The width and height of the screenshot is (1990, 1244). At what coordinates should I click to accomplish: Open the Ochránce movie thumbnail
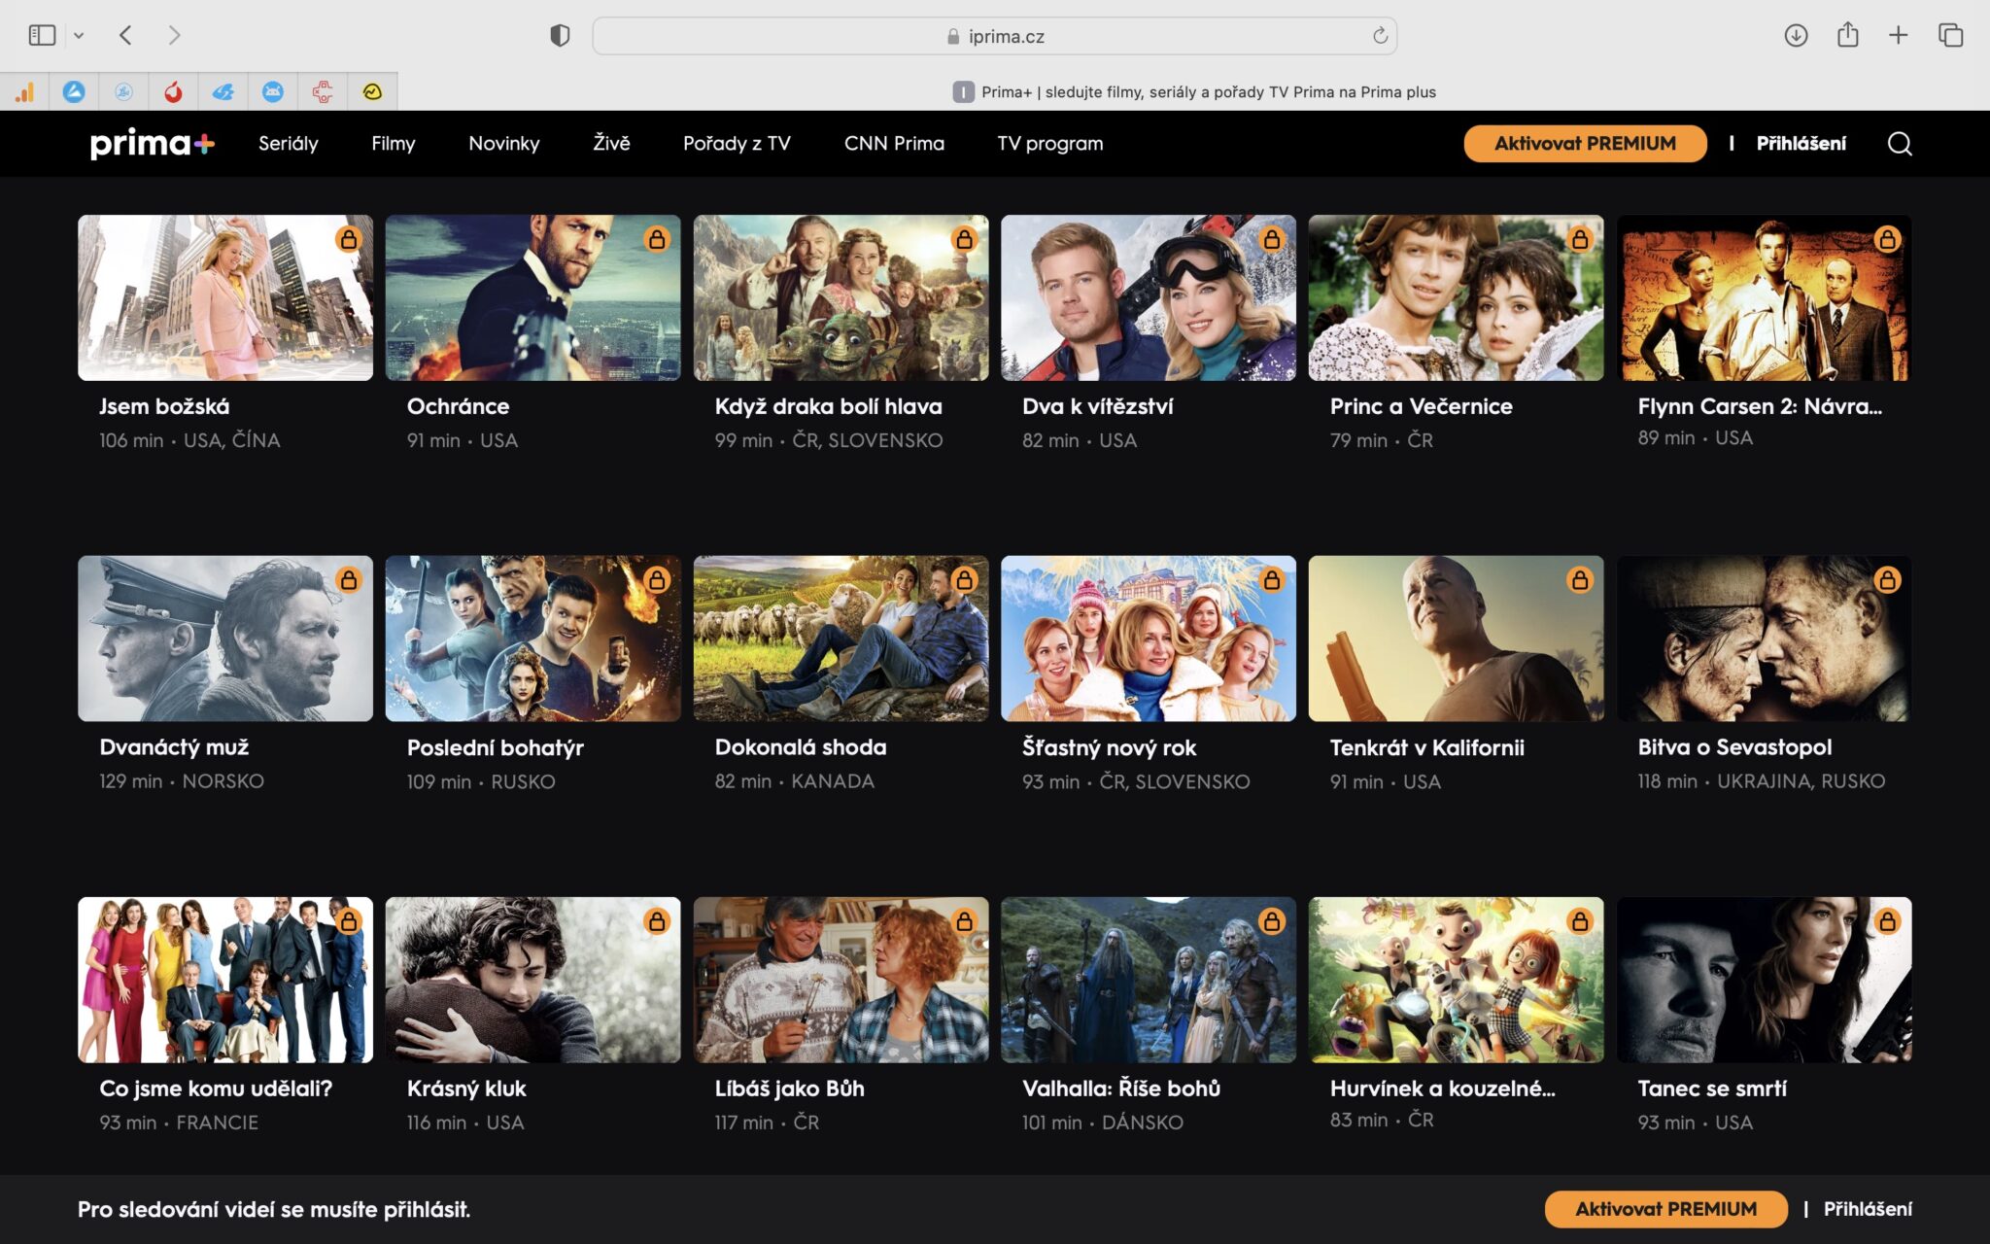tap(532, 297)
